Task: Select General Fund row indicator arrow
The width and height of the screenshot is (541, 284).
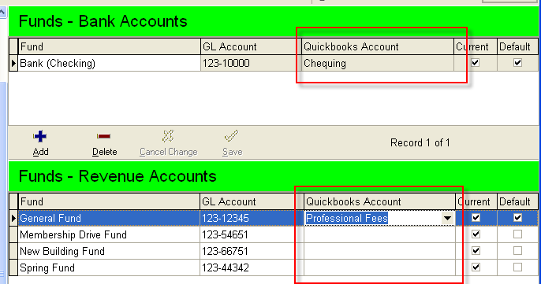Action: click(x=13, y=218)
